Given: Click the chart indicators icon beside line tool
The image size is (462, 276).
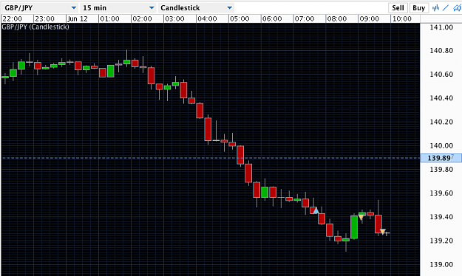Looking at the screenshot, I should point(458,7).
